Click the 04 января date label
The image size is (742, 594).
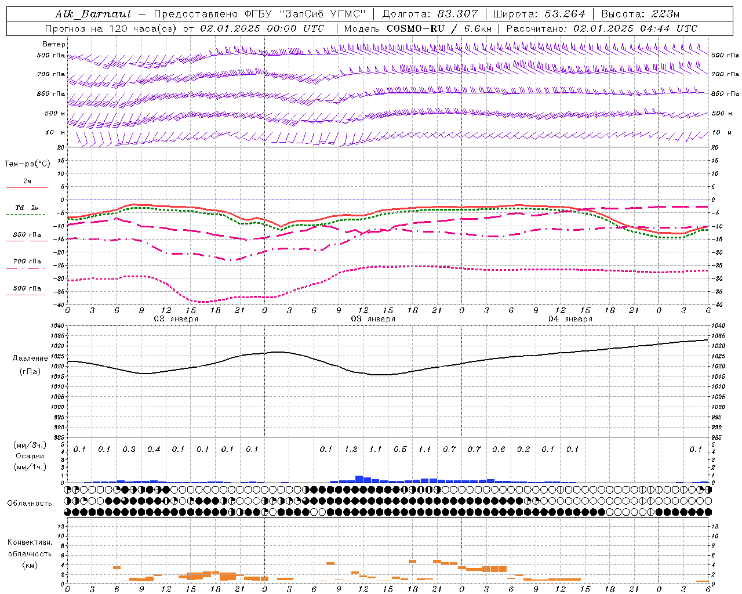(570, 319)
